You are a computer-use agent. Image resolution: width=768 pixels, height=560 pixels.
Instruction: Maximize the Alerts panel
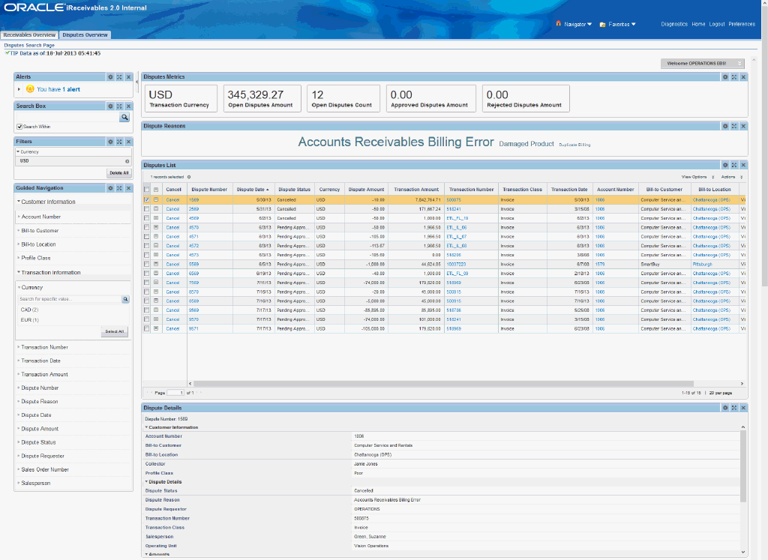coord(119,77)
